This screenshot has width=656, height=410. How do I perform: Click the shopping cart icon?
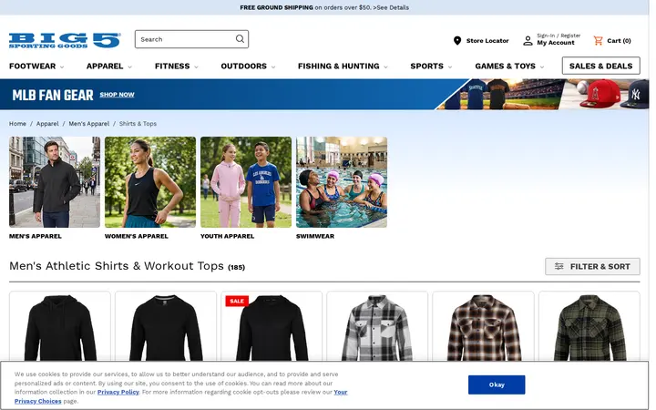tap(599, 41)
